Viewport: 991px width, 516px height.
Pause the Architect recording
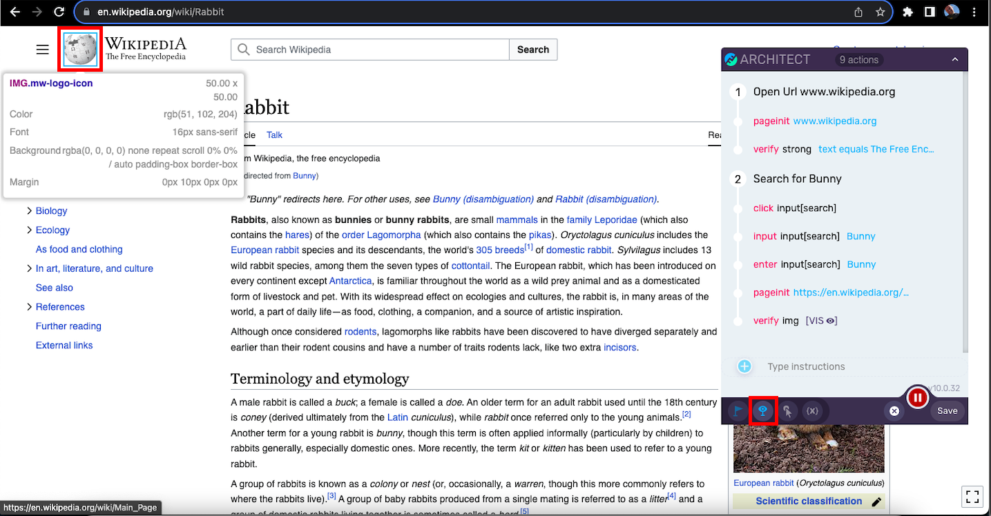tap(918, 397)
